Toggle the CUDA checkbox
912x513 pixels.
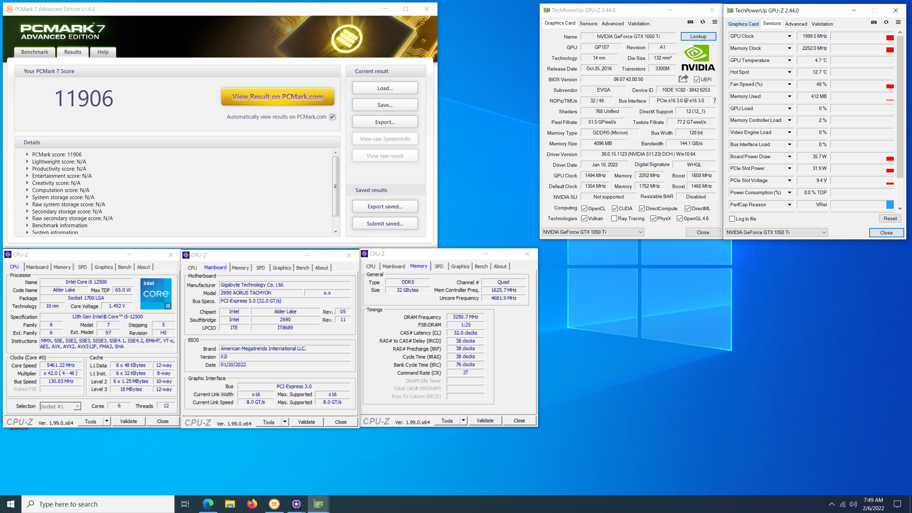point(615,208)
